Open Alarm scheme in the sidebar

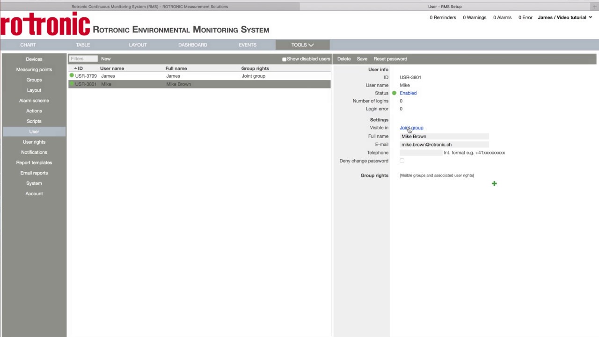point(34,101)
